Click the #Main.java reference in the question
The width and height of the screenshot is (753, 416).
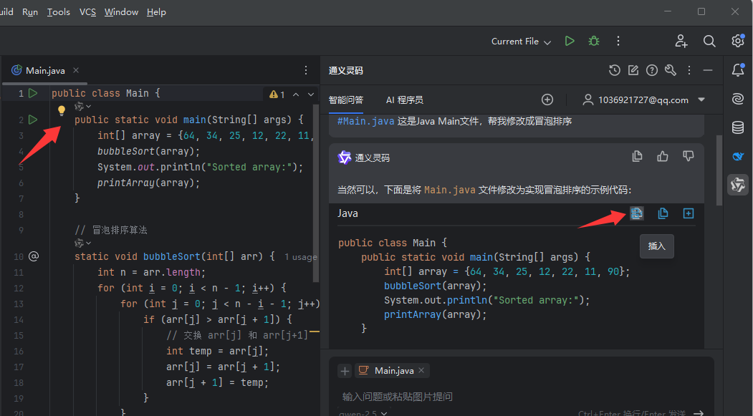pos(365,122)
